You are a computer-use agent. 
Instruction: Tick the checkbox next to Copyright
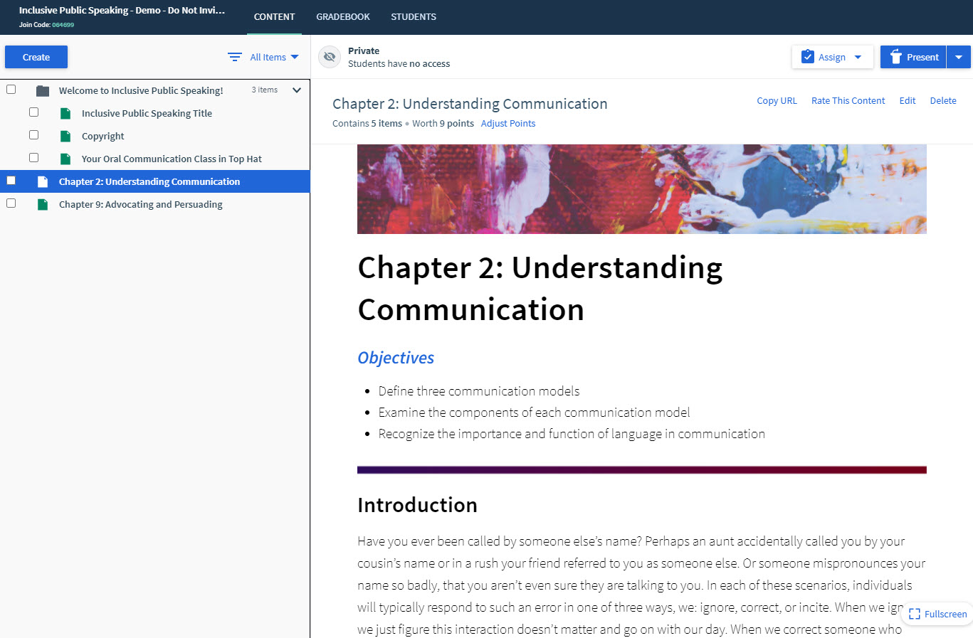pos(34,135)
